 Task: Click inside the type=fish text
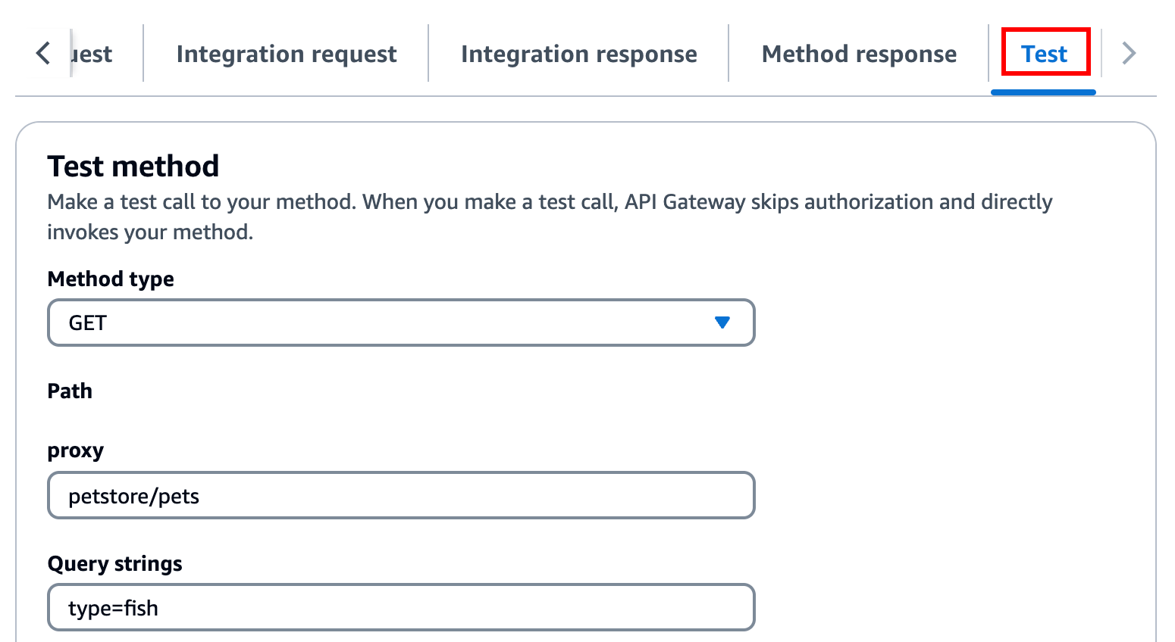coord(113,608)
